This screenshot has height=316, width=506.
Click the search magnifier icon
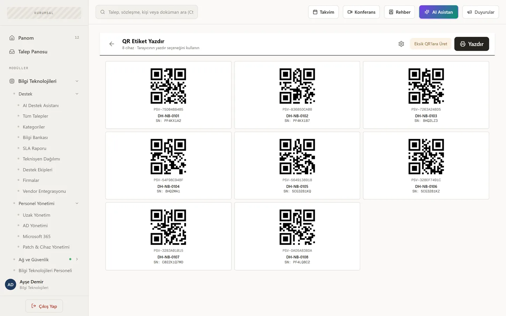pyautogui.click(x=103, y=12)
